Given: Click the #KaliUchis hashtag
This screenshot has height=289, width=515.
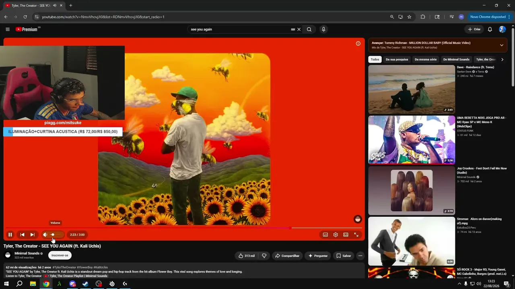Looking at the screenshot, I should point(101,267).
